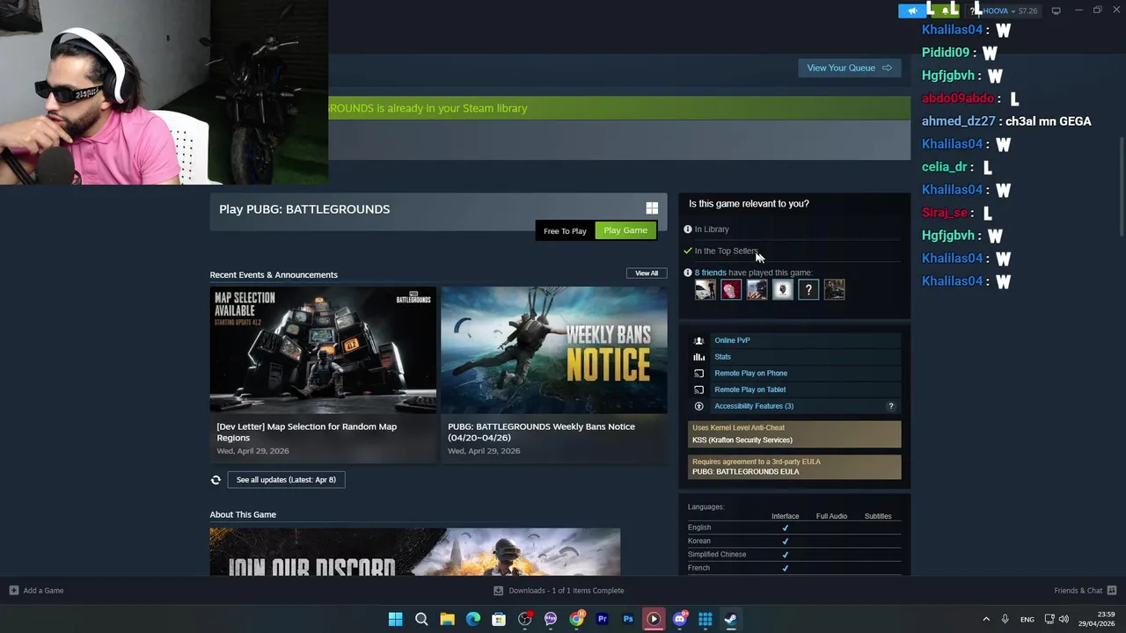Click Accessibility Features (3) link
The width and height of the screenshot is (1126, 633).
pyautogui.click(x=754, y=406)
